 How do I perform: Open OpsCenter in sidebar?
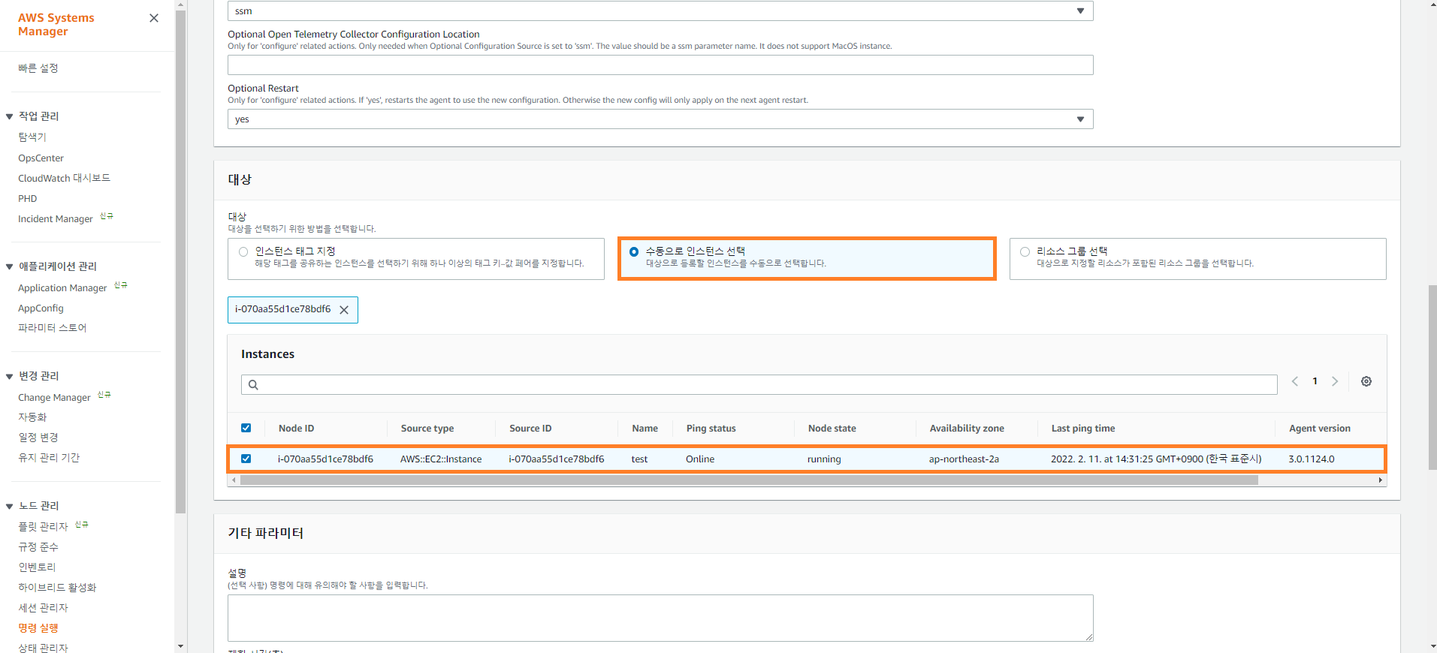click(x=41, y=158)
